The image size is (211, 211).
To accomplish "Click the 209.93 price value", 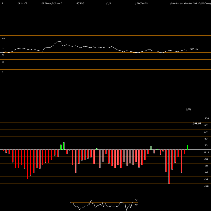I will (x=197, y=124).
